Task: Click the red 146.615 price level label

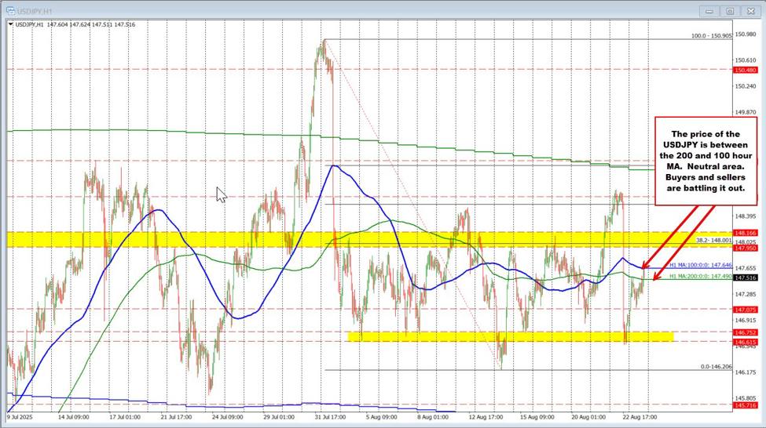Action: (x=746, y=342)
